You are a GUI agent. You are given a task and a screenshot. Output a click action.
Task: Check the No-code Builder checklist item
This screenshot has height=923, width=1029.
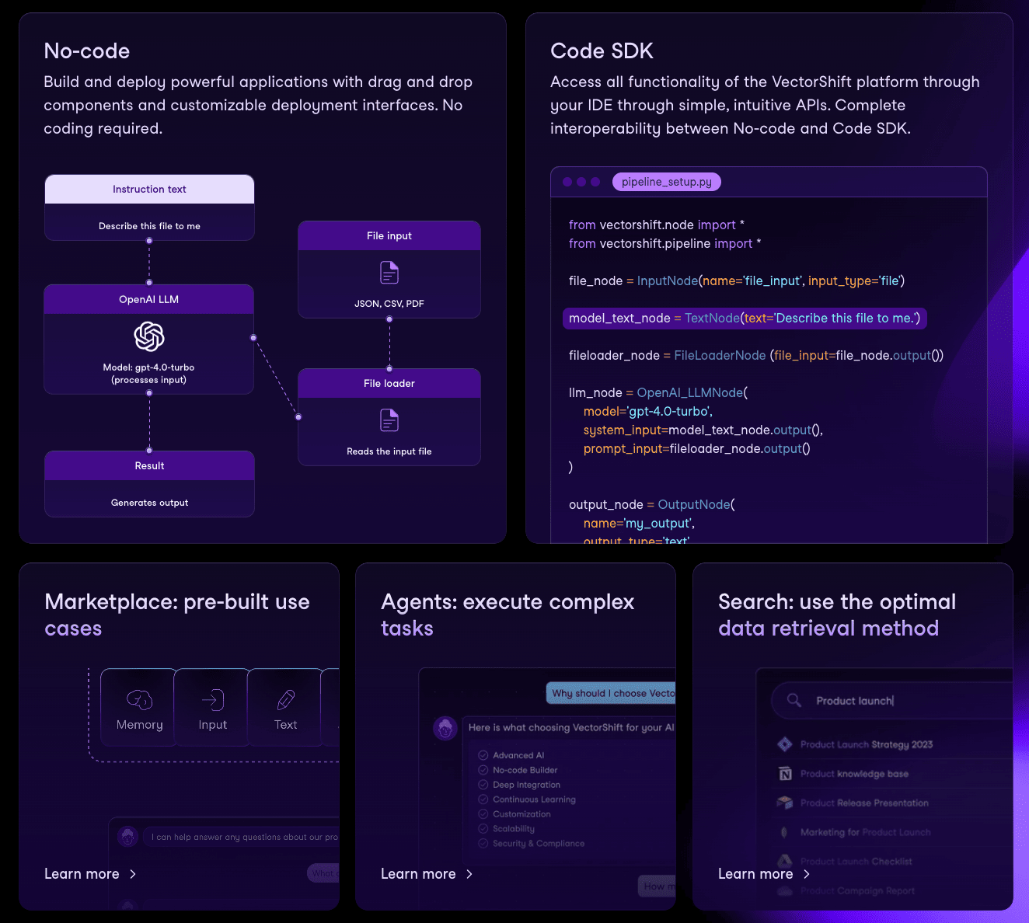coord(483,770)
